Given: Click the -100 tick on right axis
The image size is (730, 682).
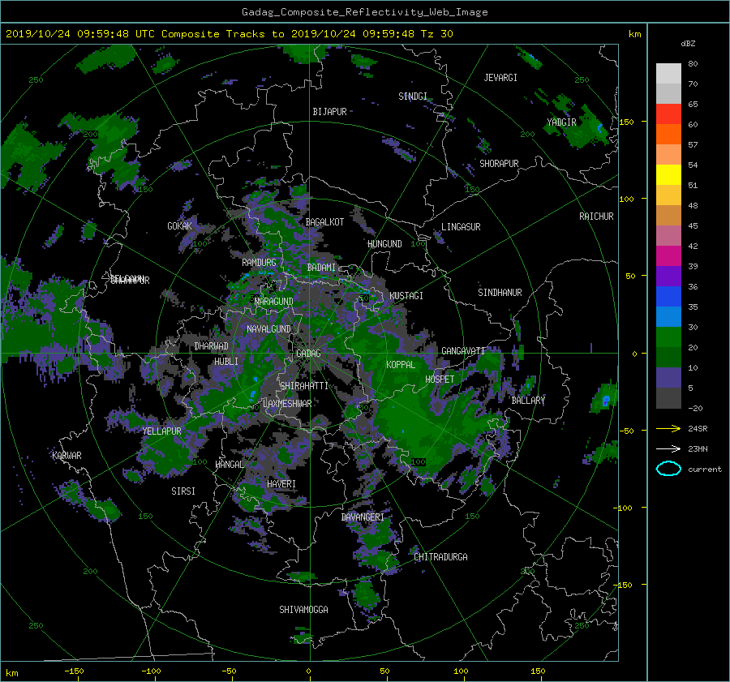Looking at the screenshot, I should 625,508.
